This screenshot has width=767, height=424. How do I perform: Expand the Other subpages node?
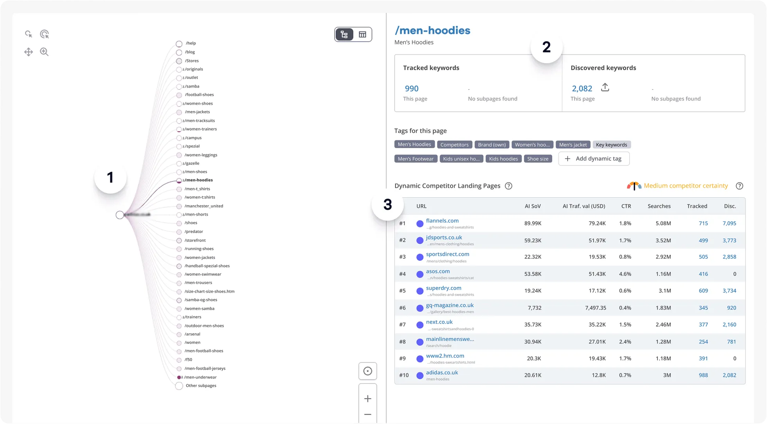(179, 386)
